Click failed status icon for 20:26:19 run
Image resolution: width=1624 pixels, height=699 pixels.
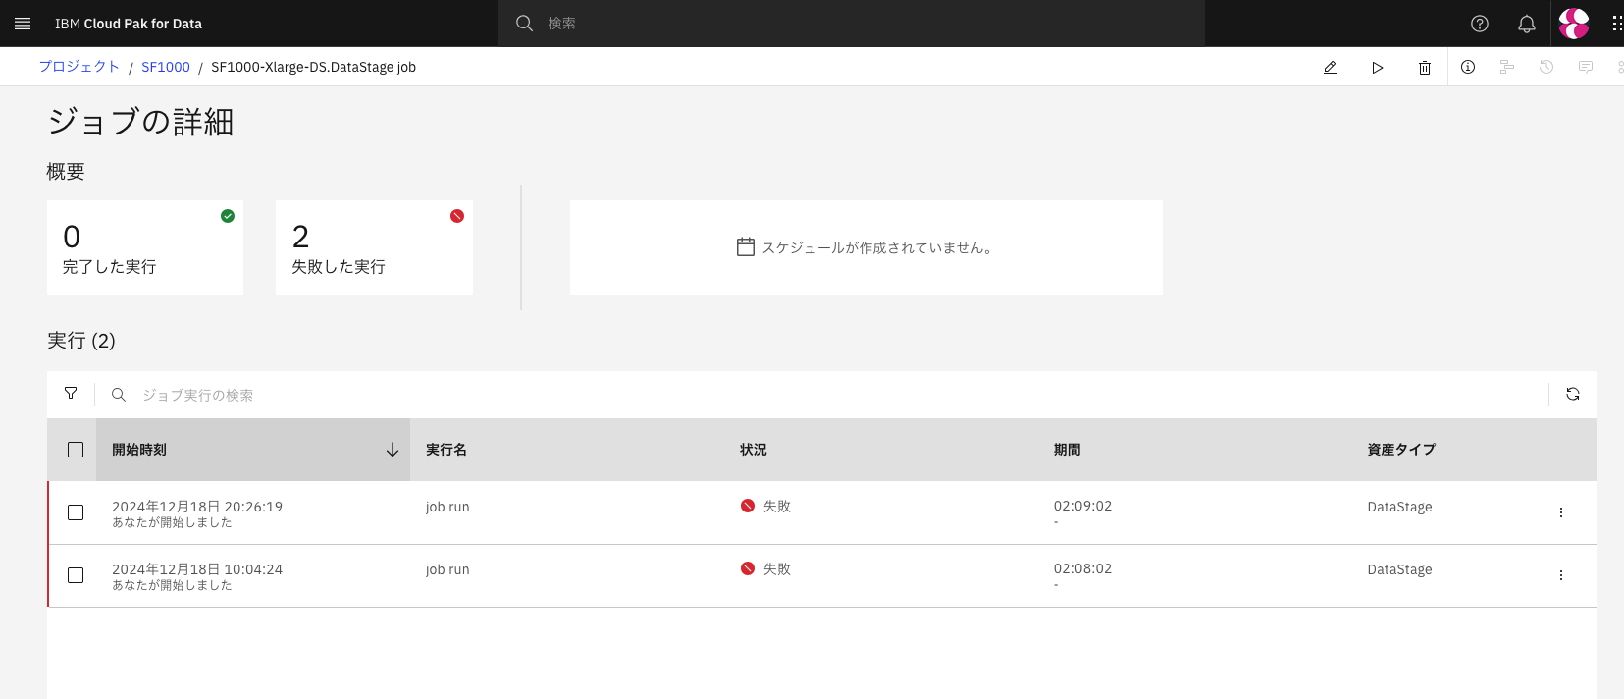tap(748, 506)
